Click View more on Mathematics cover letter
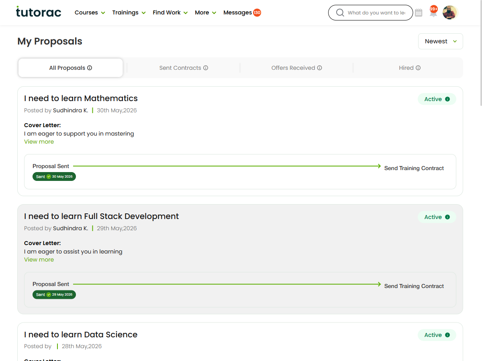This screenshot has width=482, height=361. pyautogui.click(x=39, y=142)
